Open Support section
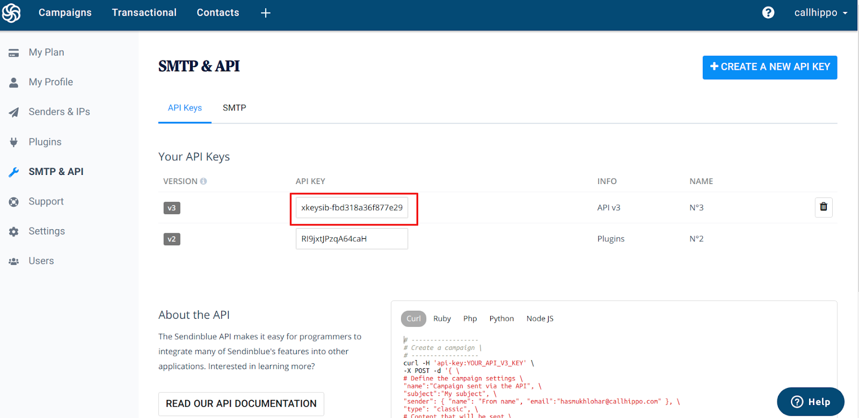 tap(46, 202)
